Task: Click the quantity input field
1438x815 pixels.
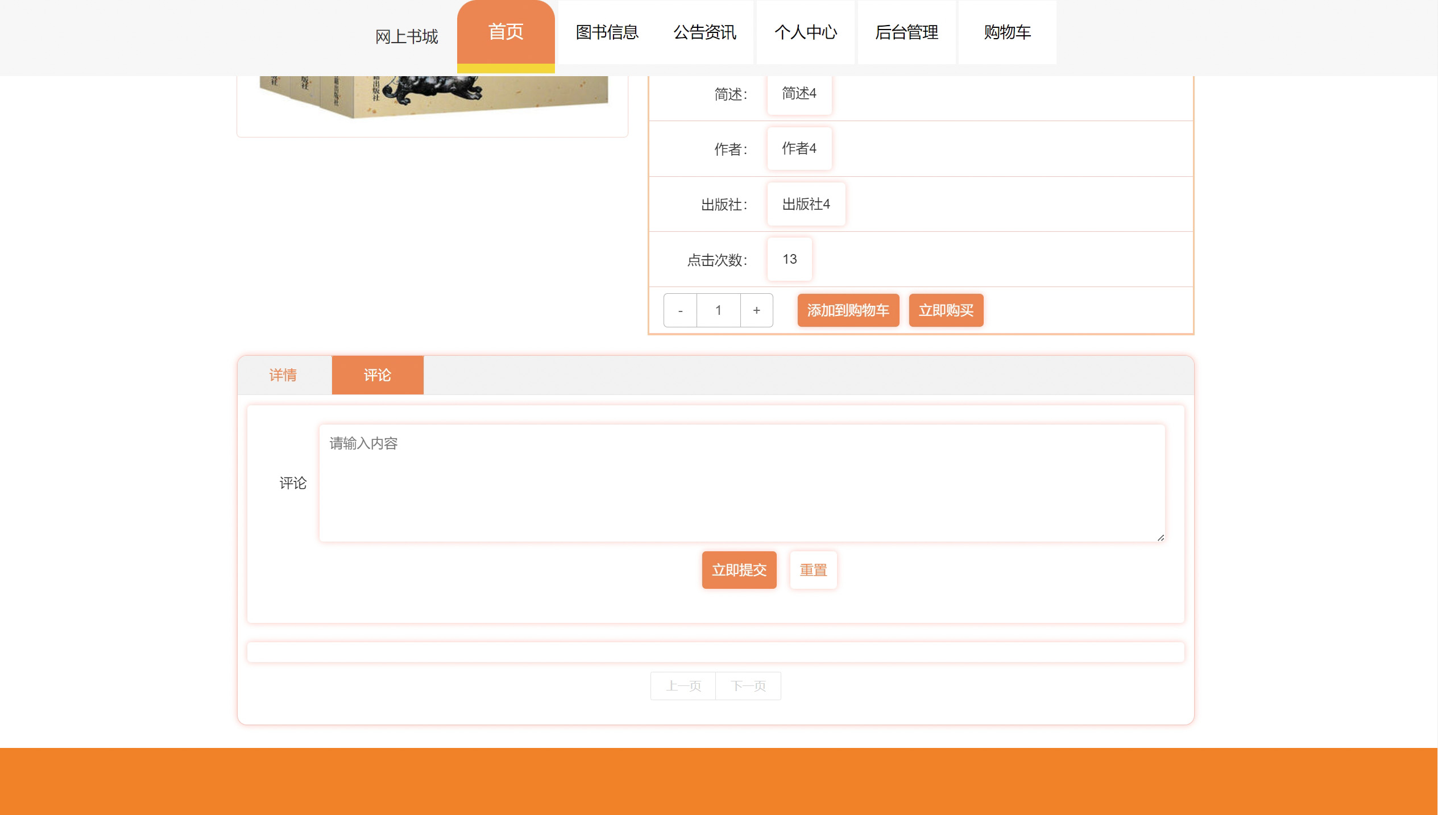Action: click(718, 310)
